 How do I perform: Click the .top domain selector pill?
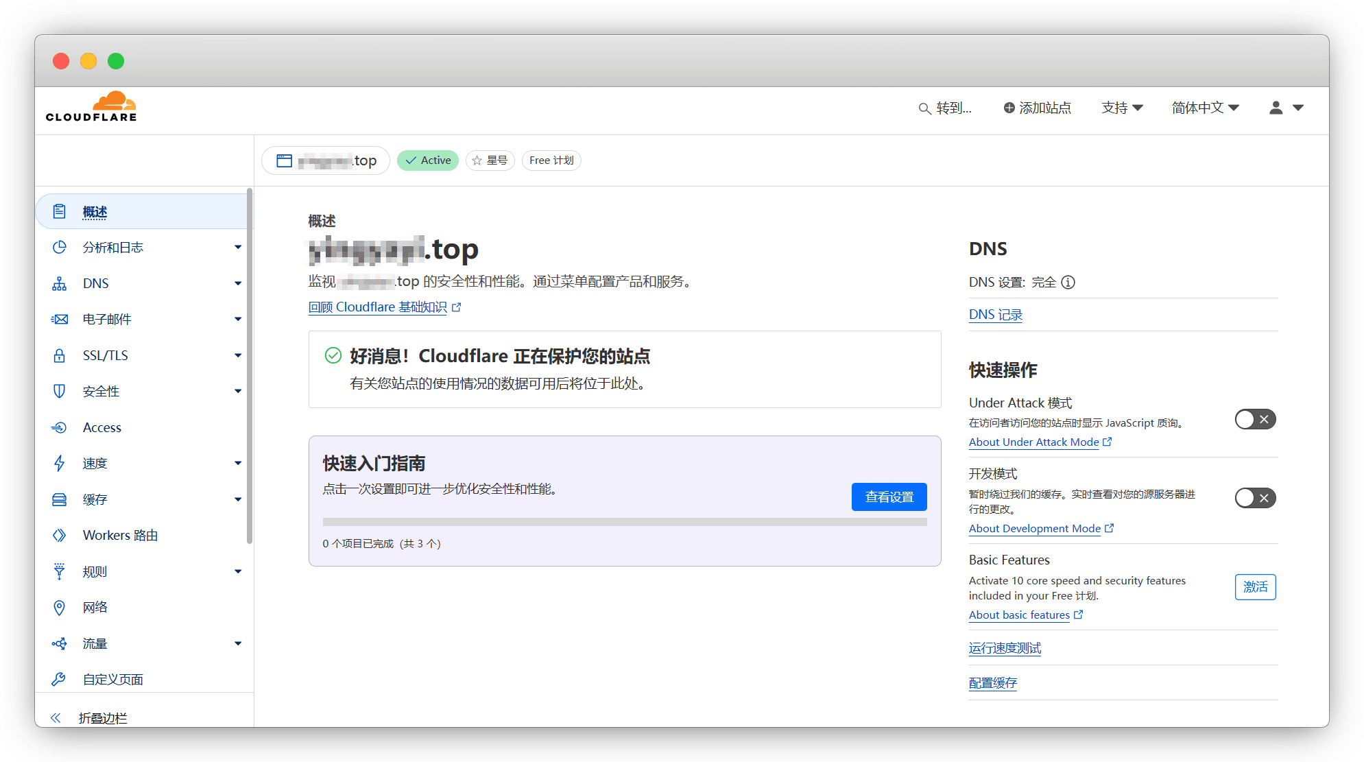coord(326,160)
